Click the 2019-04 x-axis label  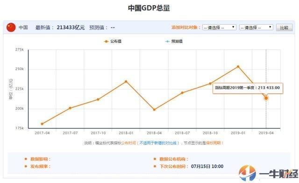(x=266, y=133)
